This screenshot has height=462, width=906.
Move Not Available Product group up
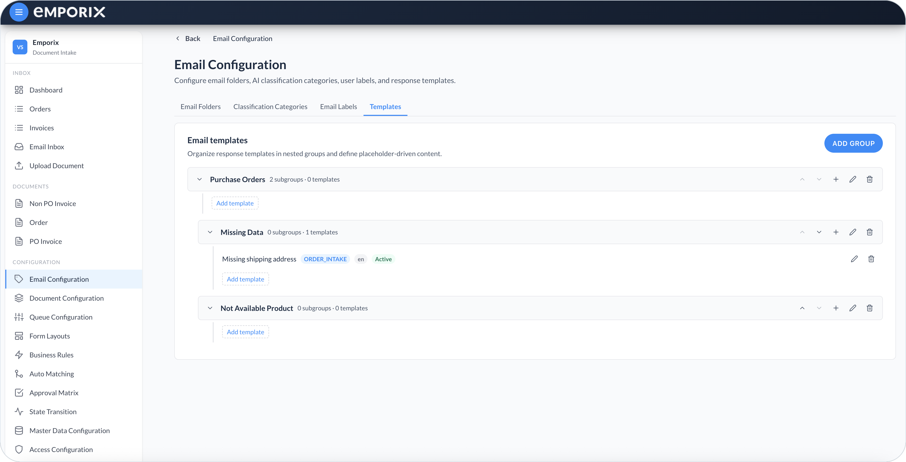802,308
